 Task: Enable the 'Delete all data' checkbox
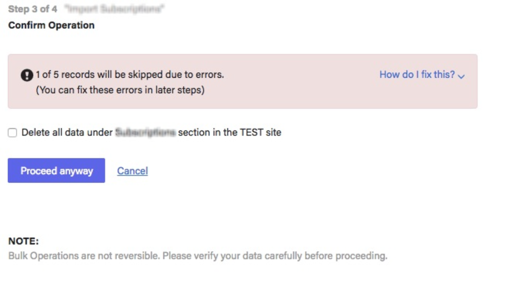(13, 133)
